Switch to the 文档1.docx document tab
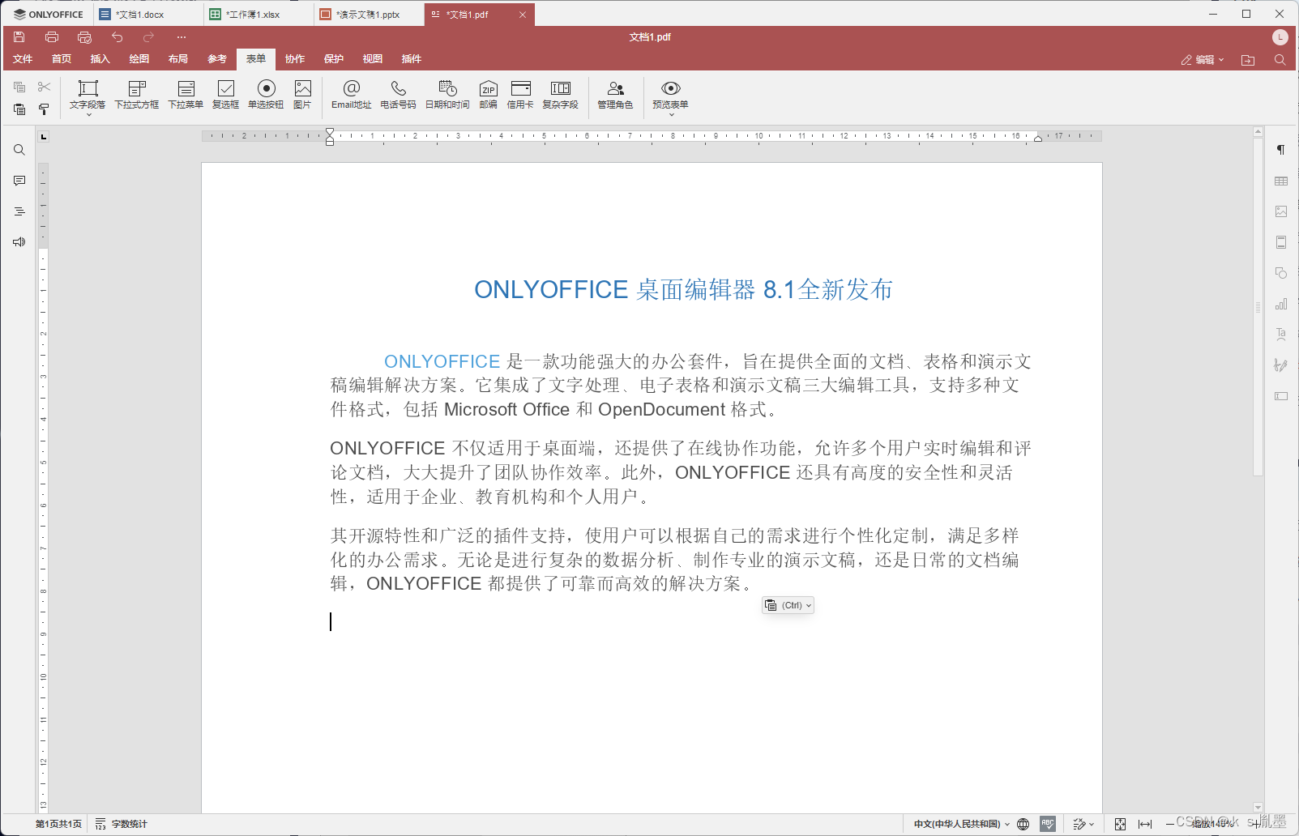 149,15
